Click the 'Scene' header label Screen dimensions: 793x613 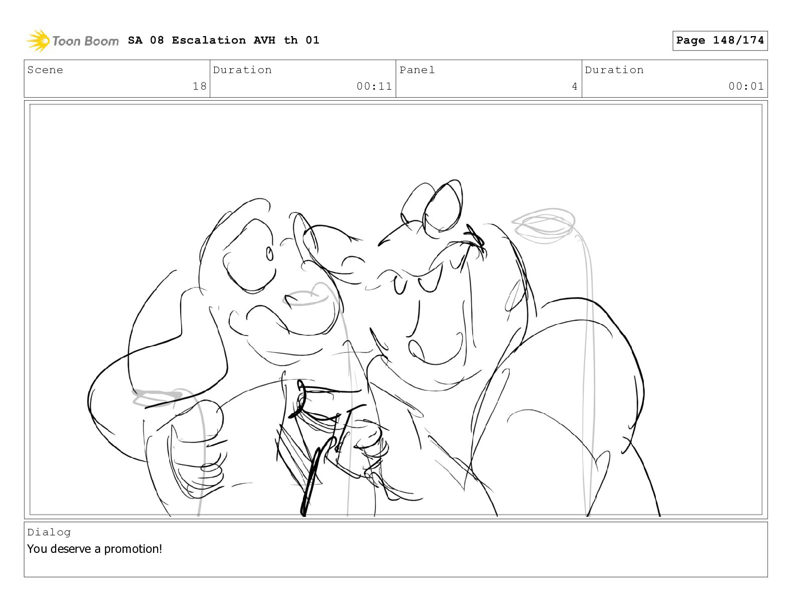coord(45,70)
